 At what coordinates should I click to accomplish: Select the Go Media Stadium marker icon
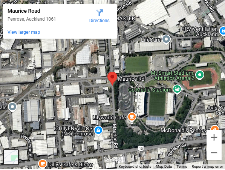click(177, 89)
